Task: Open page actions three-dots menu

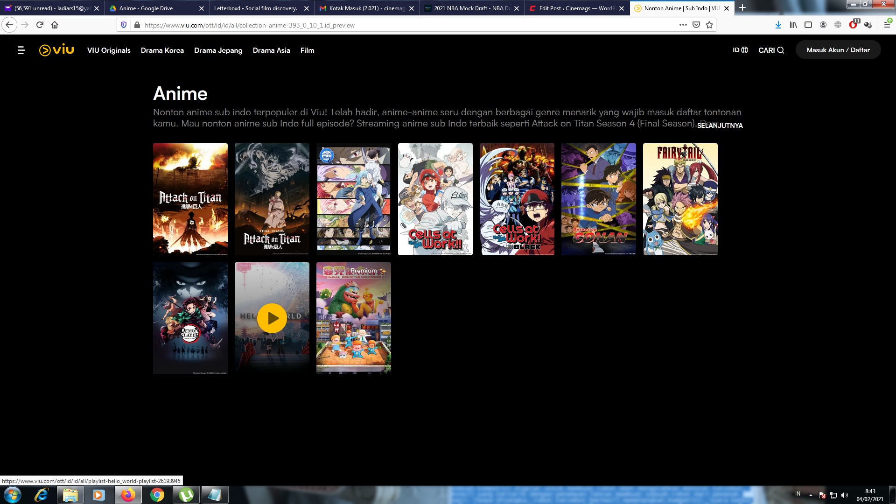Action: click(683, 25)
